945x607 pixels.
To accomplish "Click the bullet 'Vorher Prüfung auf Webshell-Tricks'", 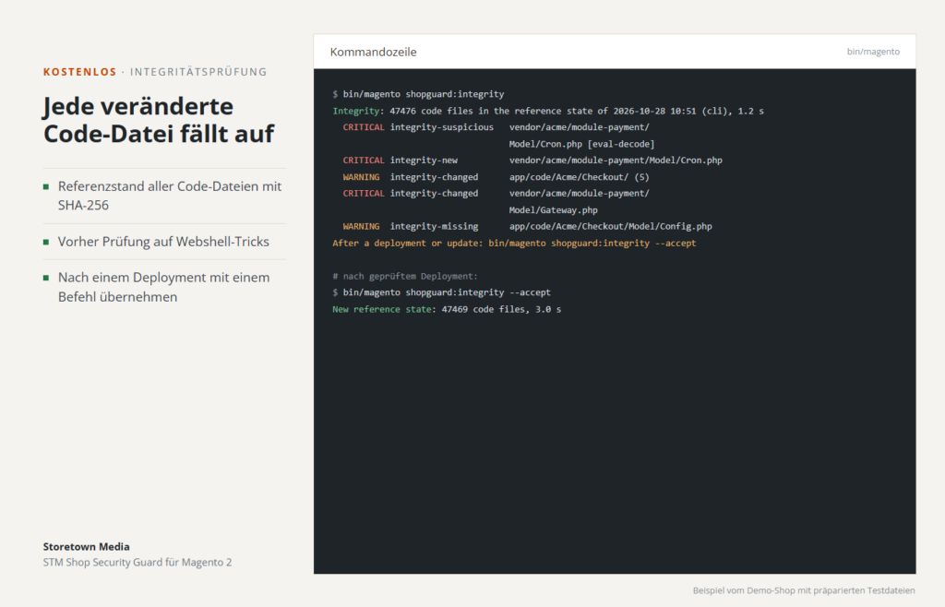I will click(x=163, y=242).
